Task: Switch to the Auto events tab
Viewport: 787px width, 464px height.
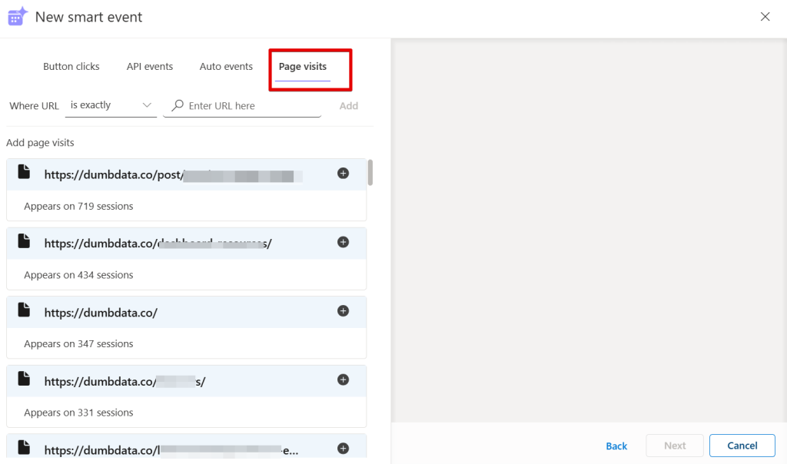Action: [227, 67]
